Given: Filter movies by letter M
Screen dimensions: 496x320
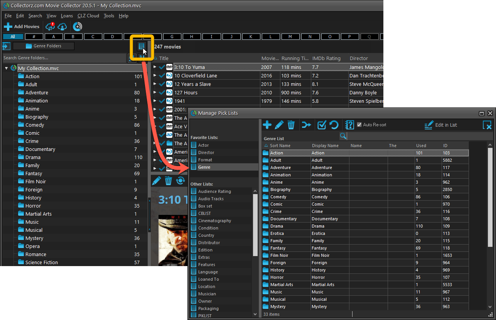Looking at the screenshot, I should (x=290, y=37).
